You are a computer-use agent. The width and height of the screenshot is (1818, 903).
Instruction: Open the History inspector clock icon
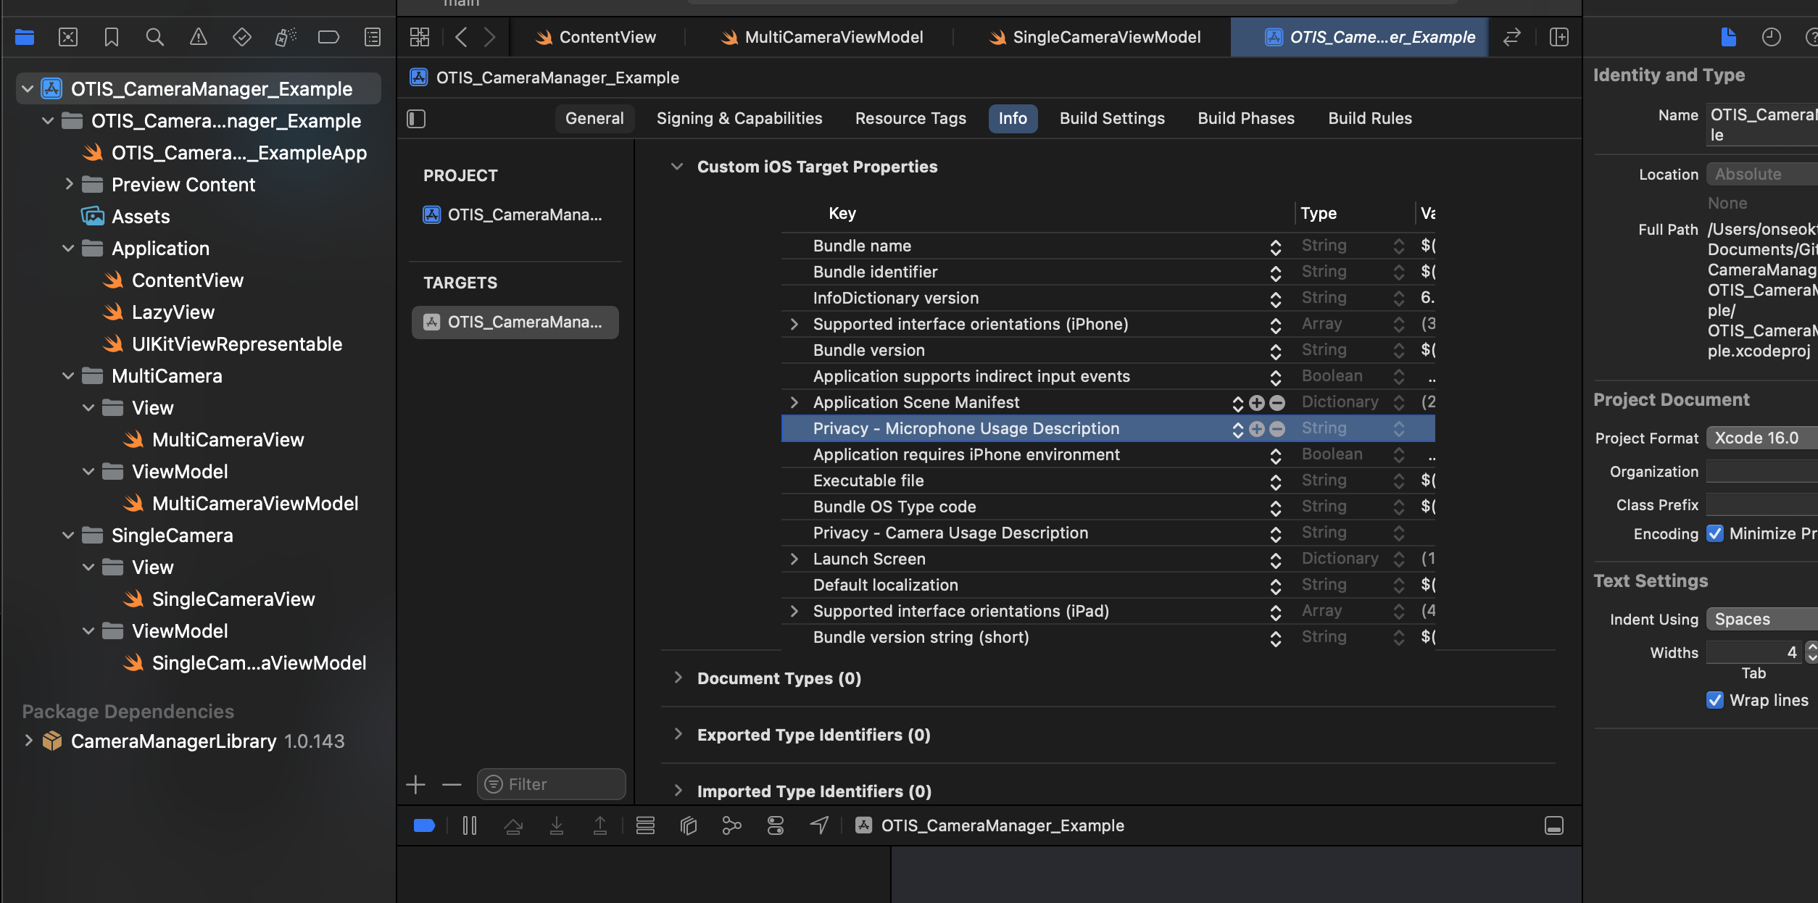[x=1771, y=37]
